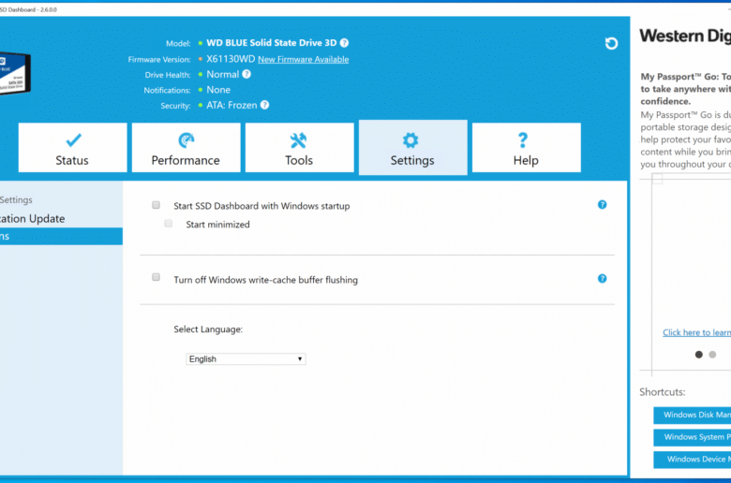The width and height of the screenshot is (731, 483).
Task: Click the Status checkmark icon
Action: pyautogui.click(x=73, y=139)
